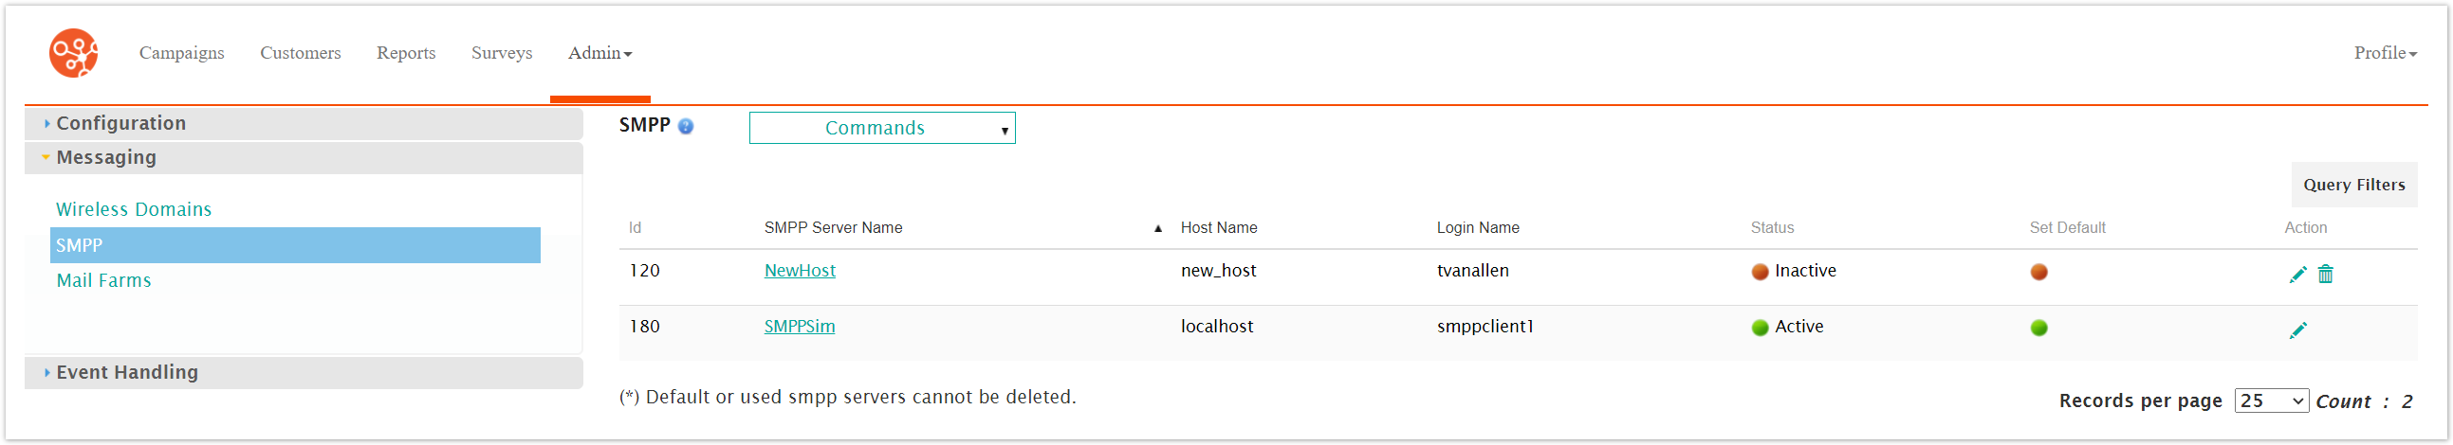
Task: Click the SMPP help question-mark icon
Action: pos(686,127)
